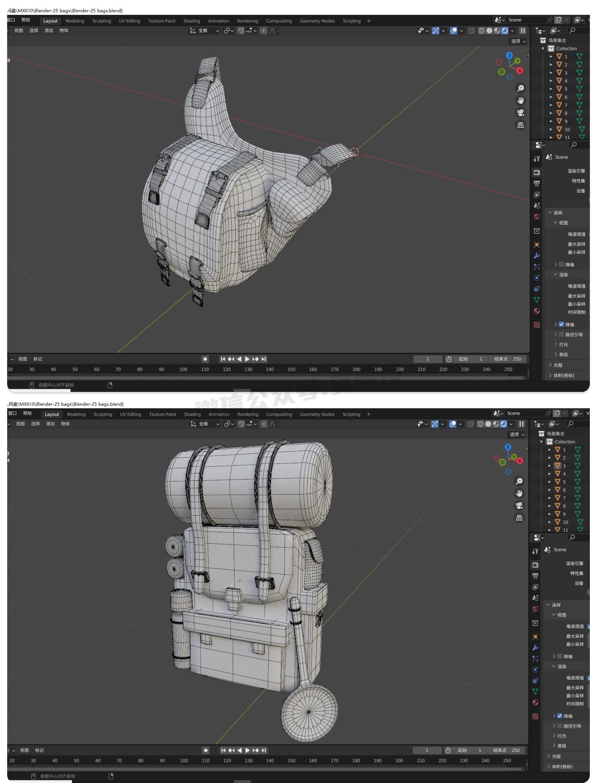Open Scene properties tab in backpack window
597x783 pixels.
[535, 598]
